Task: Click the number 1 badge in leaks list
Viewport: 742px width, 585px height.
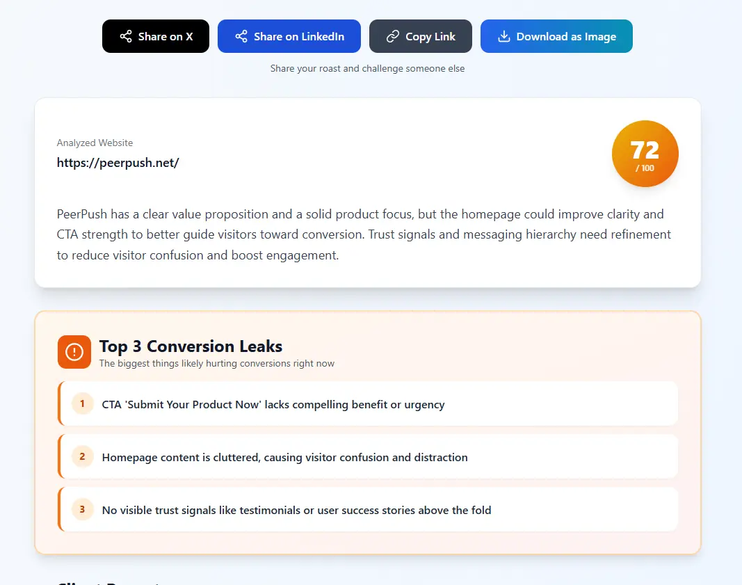Action: [x=82, y=403]
